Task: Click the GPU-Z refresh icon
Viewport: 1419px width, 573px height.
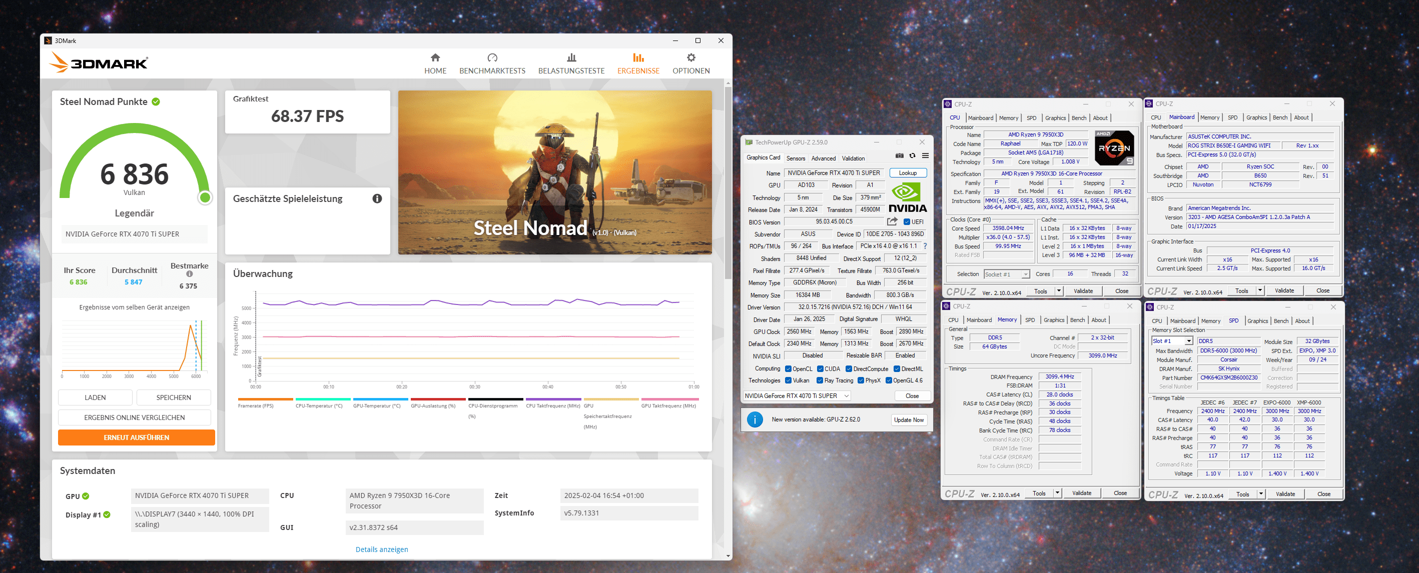Action: click(x=912, y=156)
